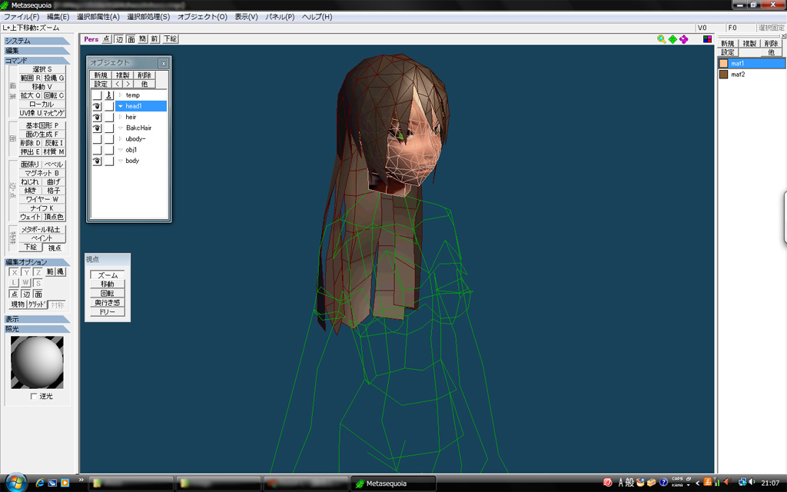This screenshot has width=787, height=492.
Task: Open the パネル(P) menu
Action: [x=280, y=17]
